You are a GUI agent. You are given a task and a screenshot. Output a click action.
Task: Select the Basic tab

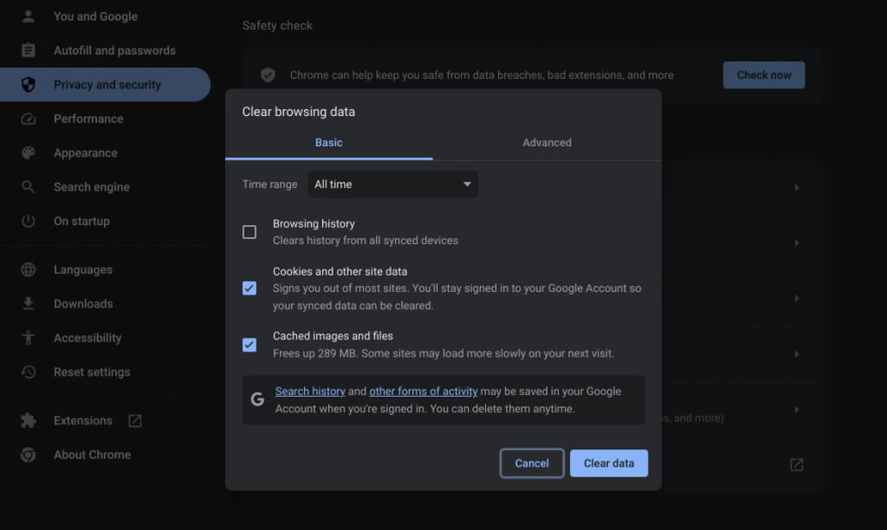[x=328, y=143]
